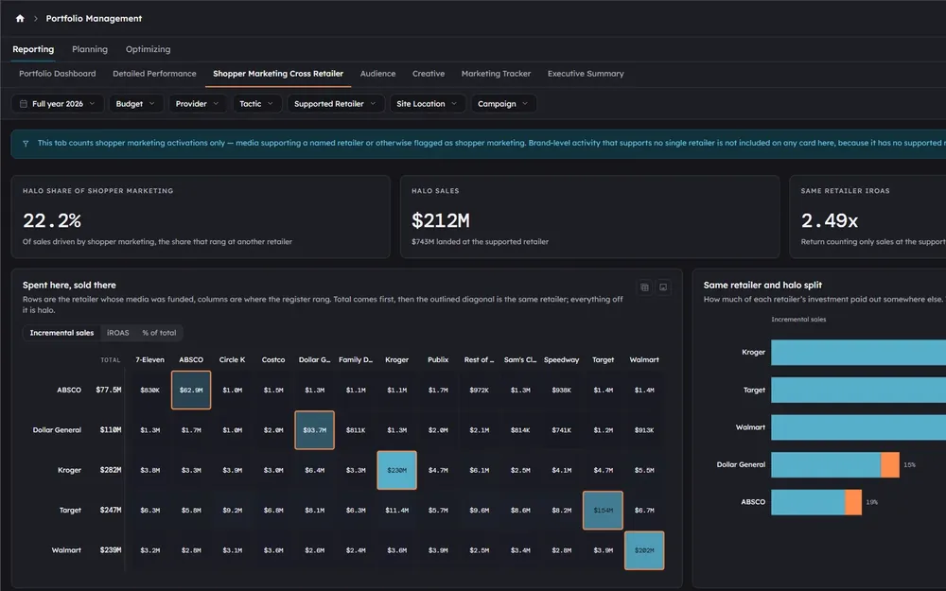The width and height of the screenshot is (946, 591).
Task: Click TOTAL column header
Action: [111, 360]
